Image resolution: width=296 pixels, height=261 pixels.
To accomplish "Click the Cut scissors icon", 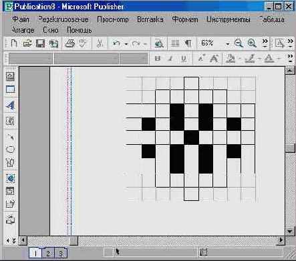I will [x=100, y=43].
